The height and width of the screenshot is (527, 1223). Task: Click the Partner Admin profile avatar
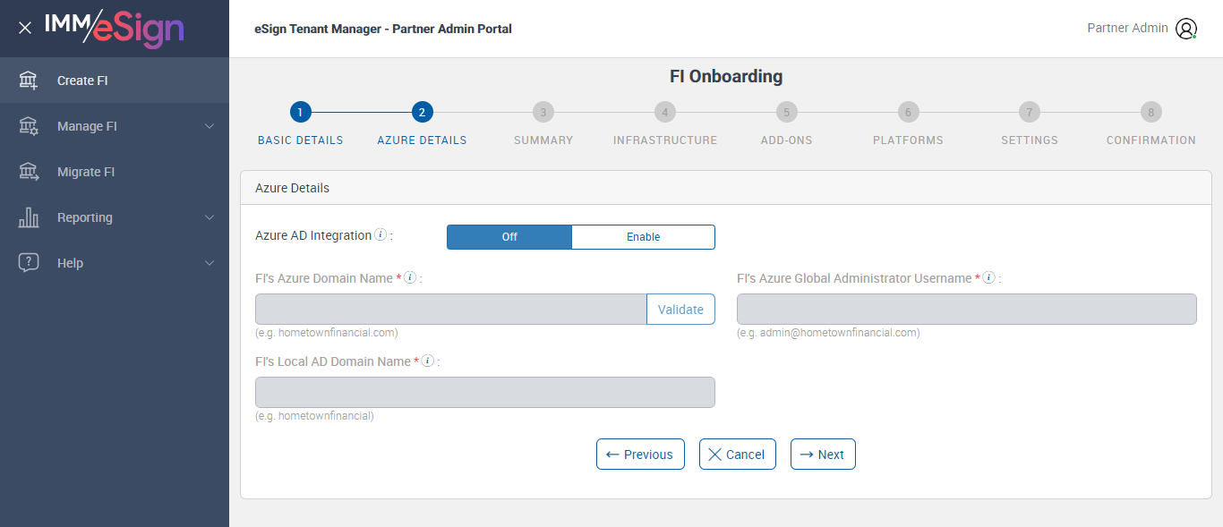(x=1186, y=29)
